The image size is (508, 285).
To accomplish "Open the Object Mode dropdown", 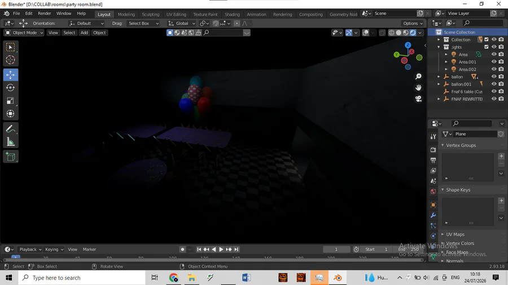I will (x=24, y=33).
